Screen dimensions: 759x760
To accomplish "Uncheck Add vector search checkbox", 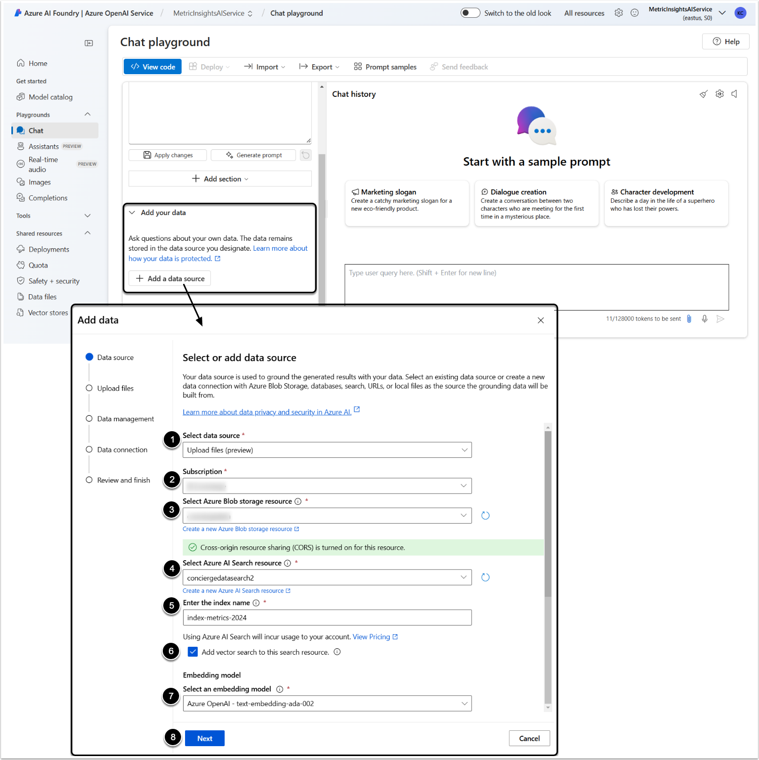I will pyautogui.click(x=193, y=652).
